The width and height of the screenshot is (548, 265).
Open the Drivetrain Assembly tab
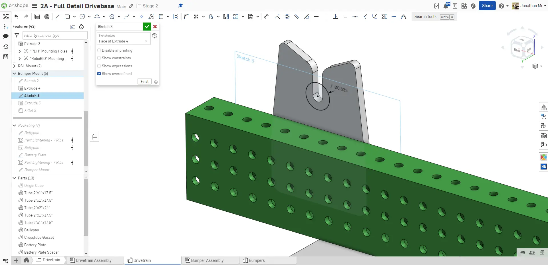(x=93, y=260)
